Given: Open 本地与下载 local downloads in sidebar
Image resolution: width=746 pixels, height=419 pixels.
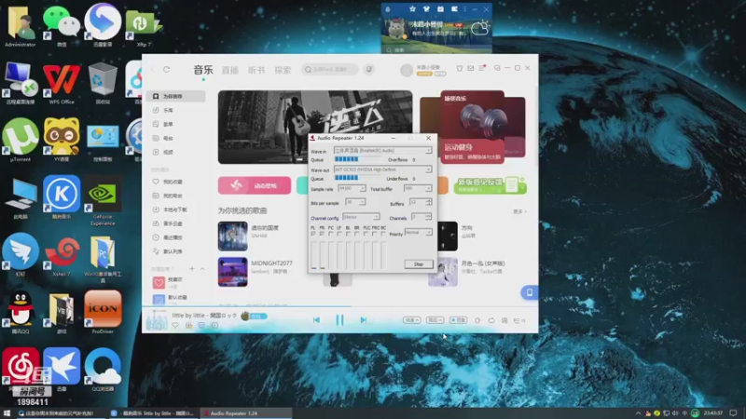Looking at the screenshot, I should tap(175, 209).
